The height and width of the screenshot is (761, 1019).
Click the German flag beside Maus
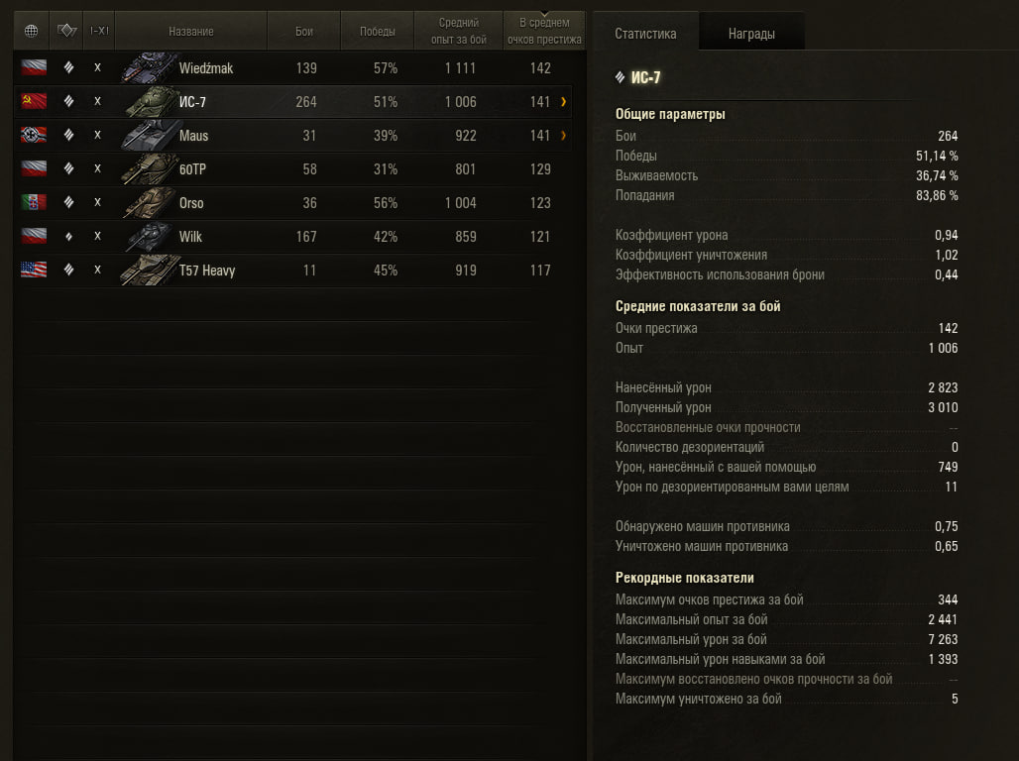[34, 135]
